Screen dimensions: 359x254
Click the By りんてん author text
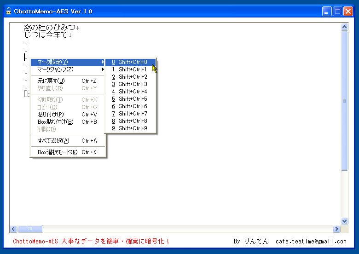(x=251, y=241)
